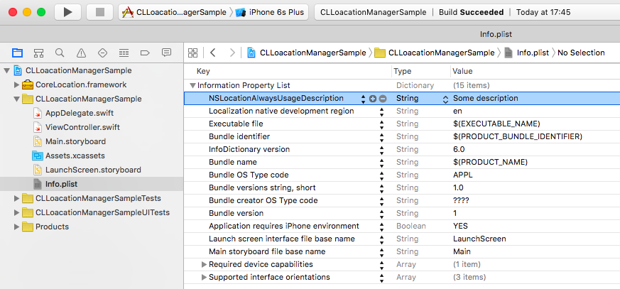Click the Run (play) button

click(x=67, y=12)
